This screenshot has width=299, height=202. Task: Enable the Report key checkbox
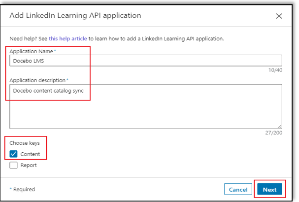click(13, 165)
